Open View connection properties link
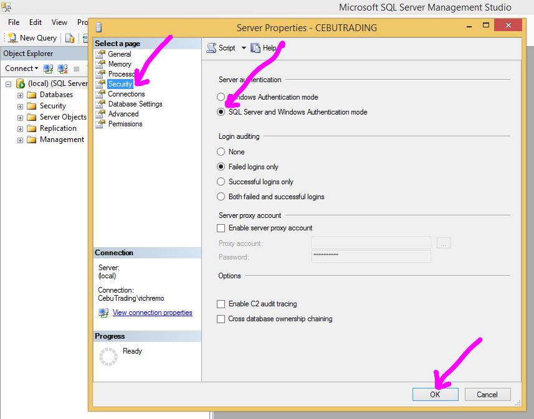This screenshot has height=419, width=534. pyautogui.click(x=152, y=313)
